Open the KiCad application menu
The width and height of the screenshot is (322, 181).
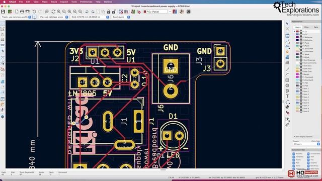coord(12,2)
